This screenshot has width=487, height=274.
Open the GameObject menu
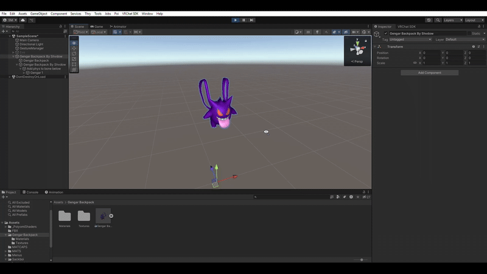pos(39,13)
